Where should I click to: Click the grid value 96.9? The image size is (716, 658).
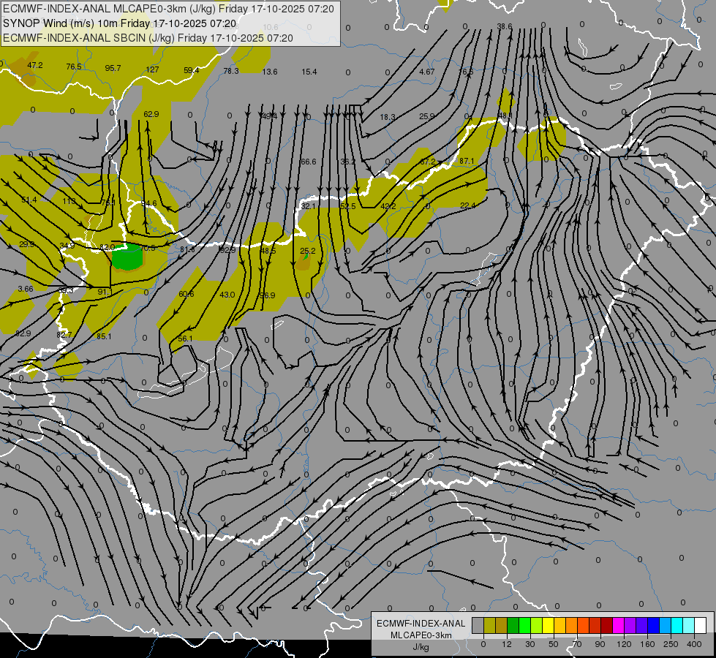coord(267,295)
